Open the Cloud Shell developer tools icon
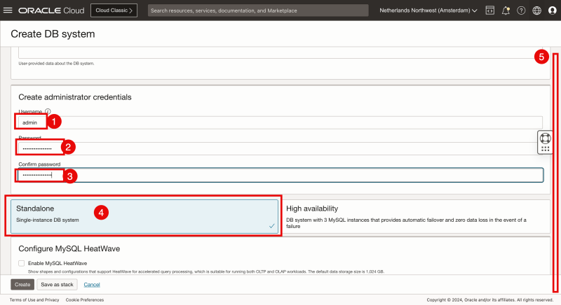Viewport: 561px width, 305px height. (x=489, y=10)
